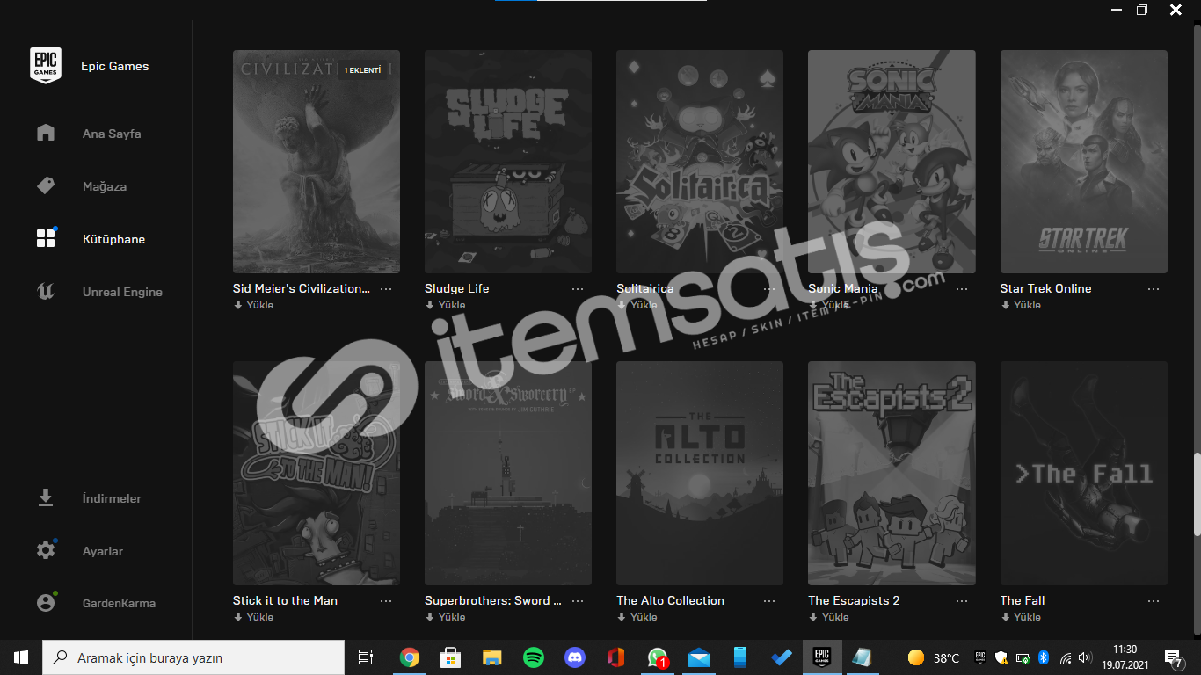
Task: Open notification center icon
Action: point(1174,657)
